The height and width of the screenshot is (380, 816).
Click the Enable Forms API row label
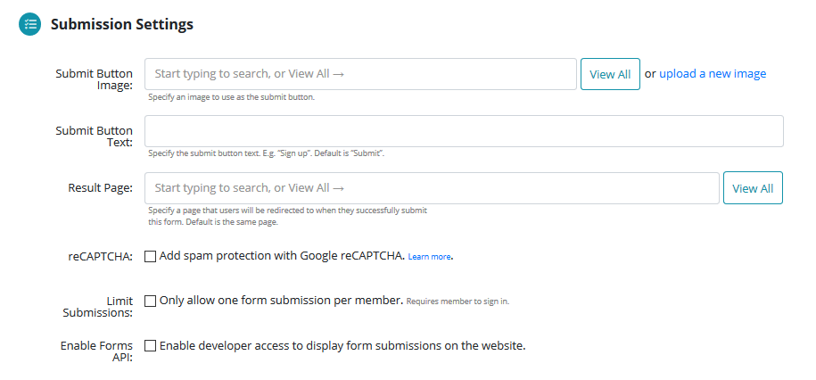coord(97,351)
